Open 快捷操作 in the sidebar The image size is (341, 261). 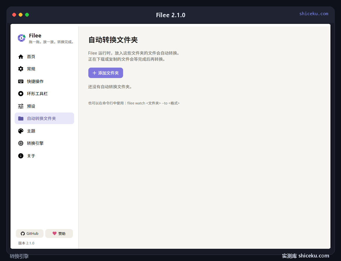point(44,81)
